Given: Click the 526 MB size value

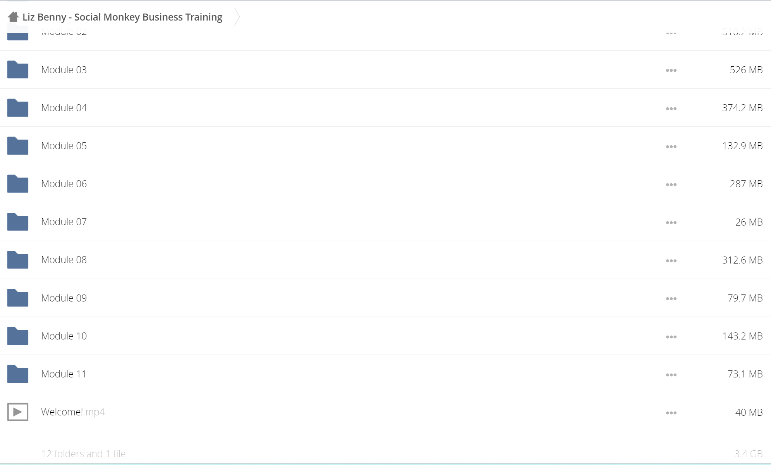Looking at the screenshot, I should point(746,70).
